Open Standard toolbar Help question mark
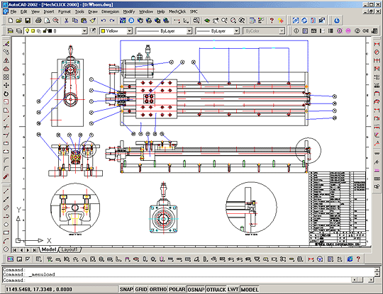The width and height of the screenshot is (383, 294). click(272, 21)
